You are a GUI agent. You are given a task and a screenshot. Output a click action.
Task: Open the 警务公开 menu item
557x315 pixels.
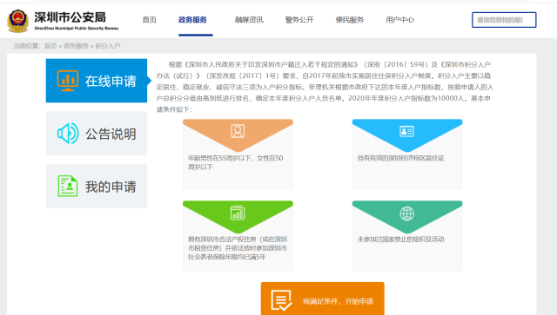299,20
